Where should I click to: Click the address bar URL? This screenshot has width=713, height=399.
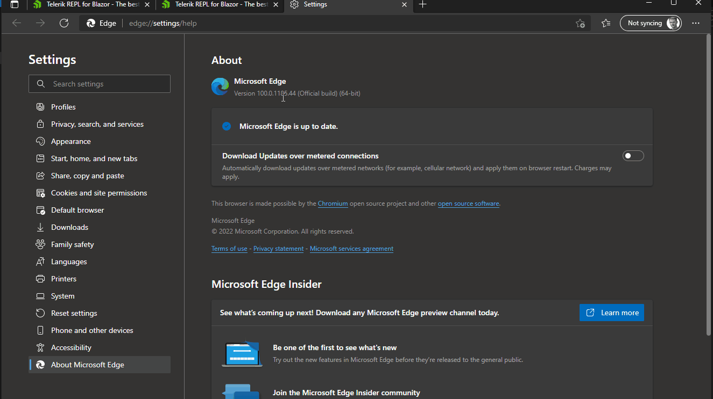point(163,23)
